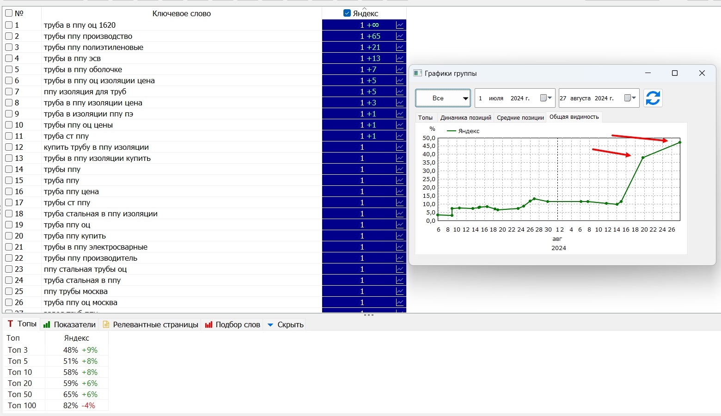Click the blue refresh arrows button
Image resolution: width=721 pixels, height=416 pixels.
(653, 98)
